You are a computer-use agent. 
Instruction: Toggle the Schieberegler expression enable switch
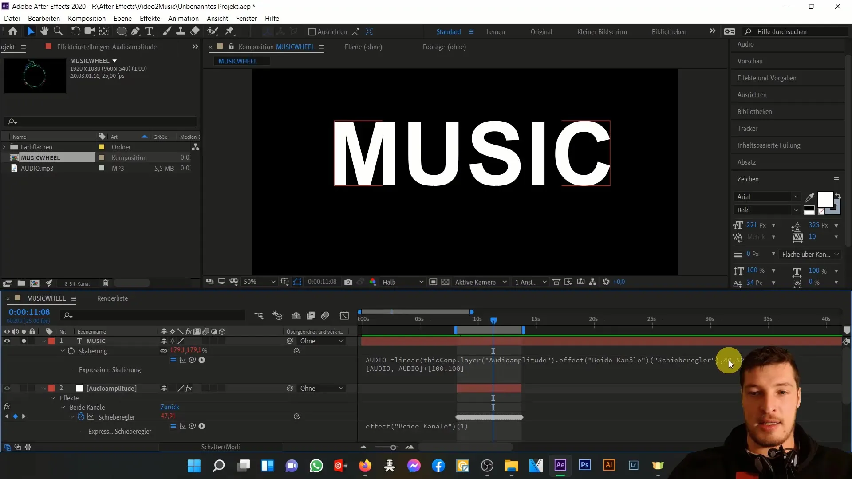(173, 426)
